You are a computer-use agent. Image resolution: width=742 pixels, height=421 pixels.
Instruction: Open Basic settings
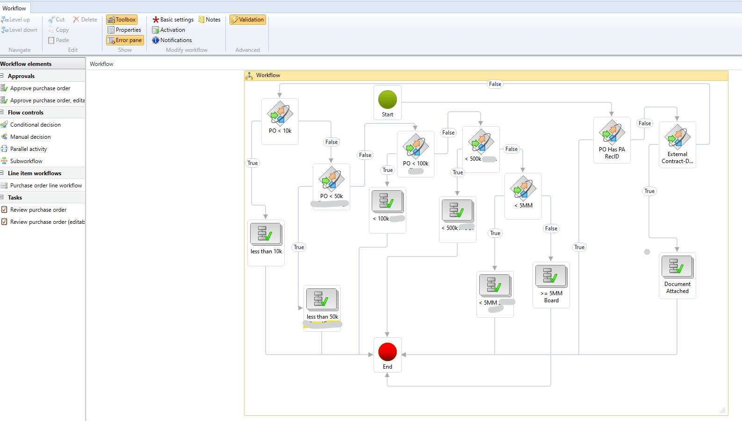[x=173, y=20]
